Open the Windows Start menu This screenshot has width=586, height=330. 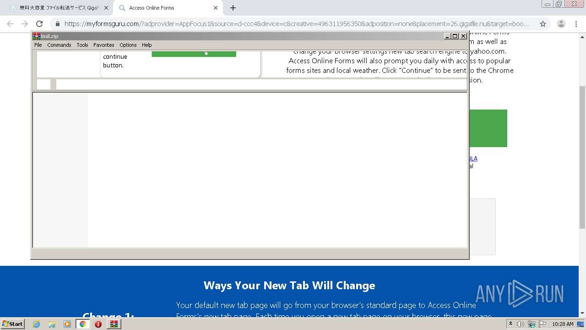13,324
